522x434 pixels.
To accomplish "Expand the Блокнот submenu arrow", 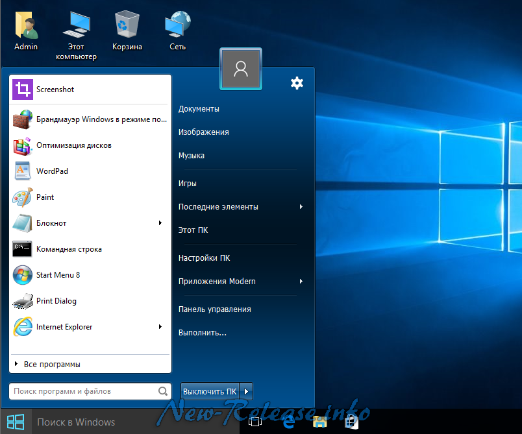I will 160,223.
